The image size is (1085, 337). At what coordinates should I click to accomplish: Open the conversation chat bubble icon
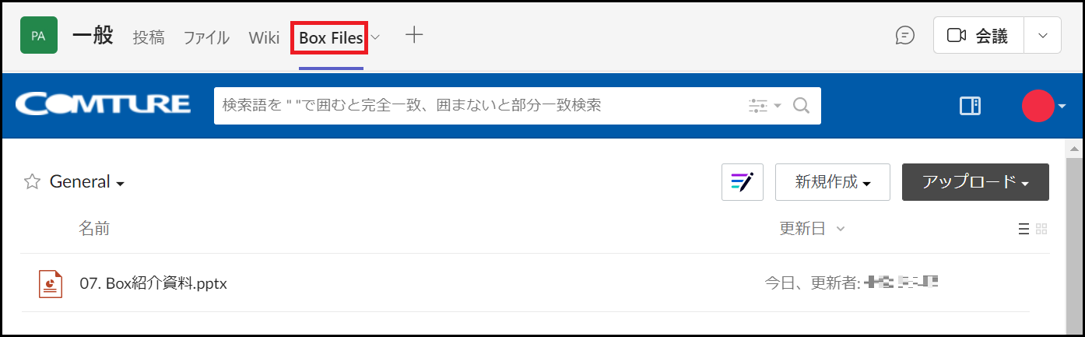(x=904, y=36)
